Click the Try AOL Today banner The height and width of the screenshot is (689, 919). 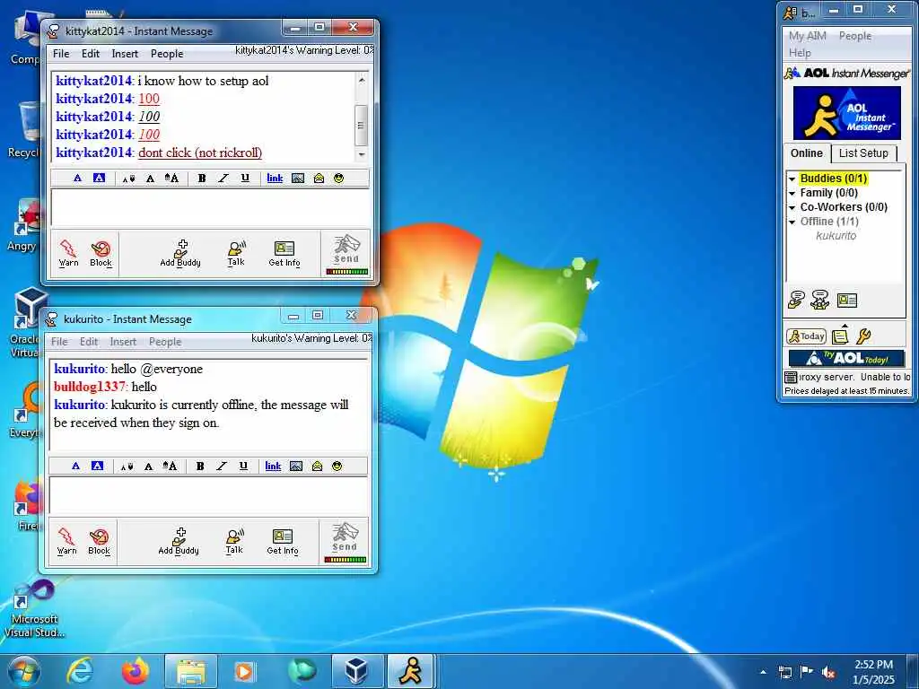[846, 358]
